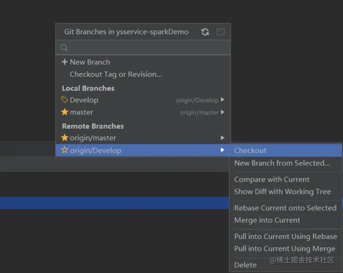Choose Show Diff with Working Tree
This screenshot has height=273, width=343.
282,192
